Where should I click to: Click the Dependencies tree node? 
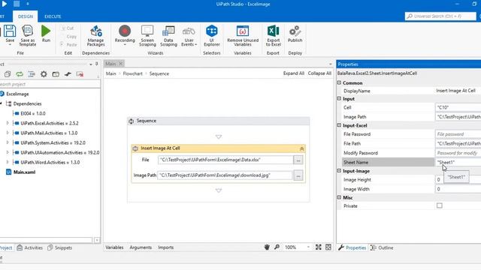click(27, 103)
